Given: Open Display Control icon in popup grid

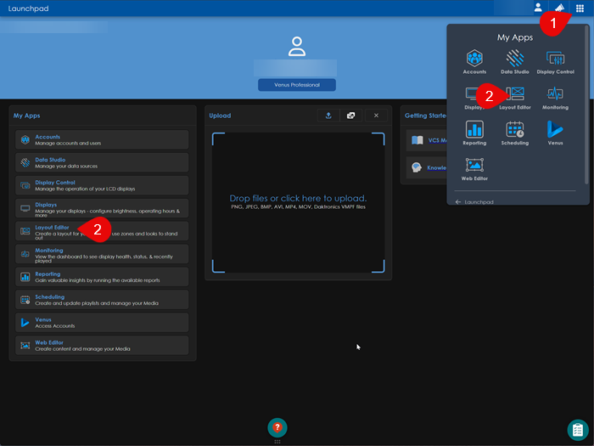Looking at the screenshot, I should click(556, 61).
